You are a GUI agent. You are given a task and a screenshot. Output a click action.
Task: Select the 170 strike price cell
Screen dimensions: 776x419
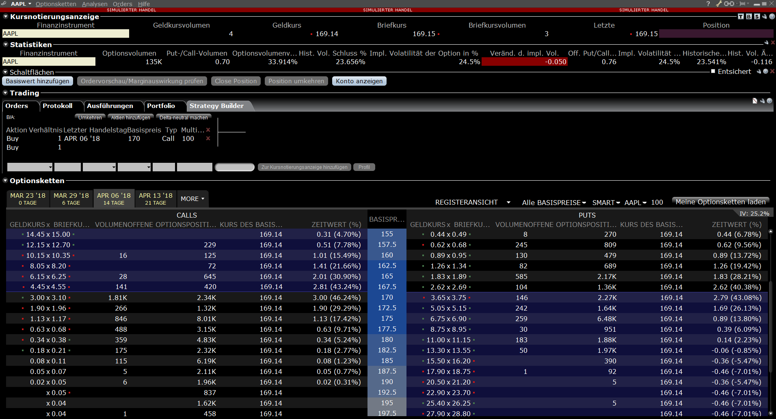[387, 298]
